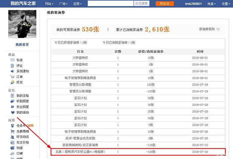Open 任务中心 task center icon
Viewport: 233px width, 159px height.
12,126
